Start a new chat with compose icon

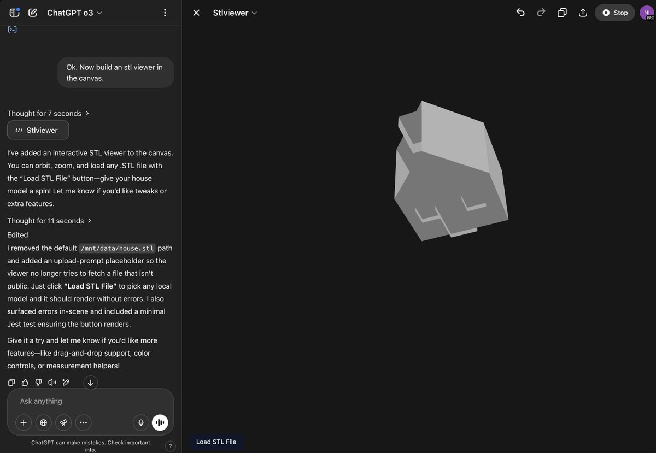pos(33,13)
